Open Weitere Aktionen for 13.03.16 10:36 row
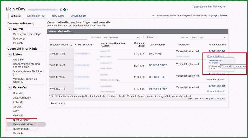Image resolution: width=248 pixels, height=138 pixels. [x=216, y=80]
